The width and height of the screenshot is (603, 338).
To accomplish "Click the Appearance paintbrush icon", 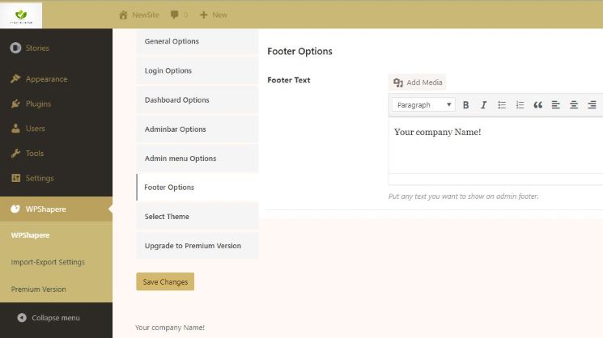I will tap(15, 78).
